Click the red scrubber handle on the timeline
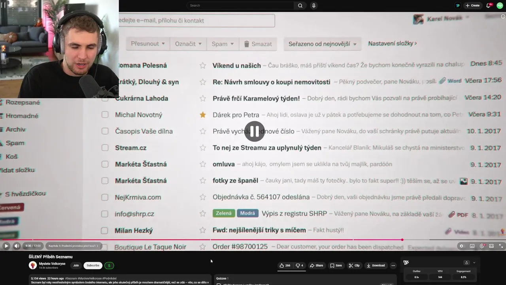Image resolution: width=506 pixels, height=285 pixels. coord(402,240)
